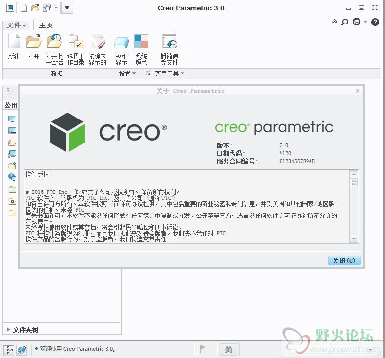Click the Creo application icon in title bar
The image size is (385, 358).
pyautogui.click(x=10, y=8)
